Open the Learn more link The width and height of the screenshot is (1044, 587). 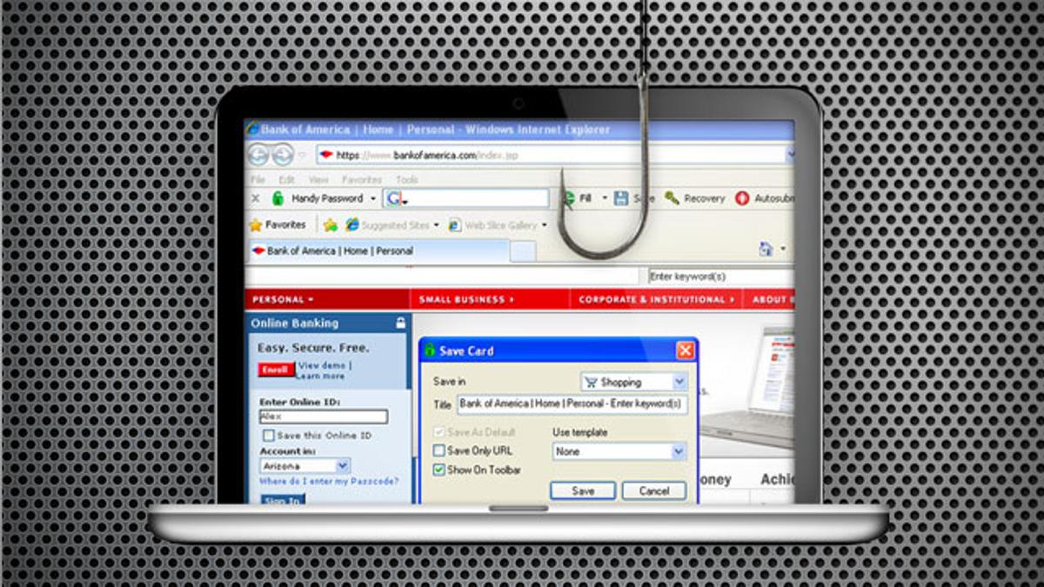pos(321,376)
